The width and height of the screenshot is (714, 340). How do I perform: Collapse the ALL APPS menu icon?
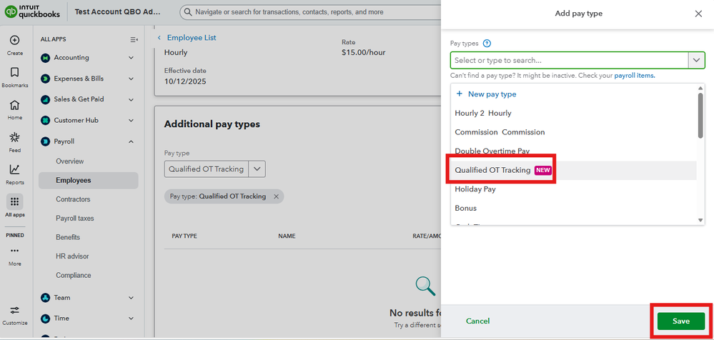(134, 39)
